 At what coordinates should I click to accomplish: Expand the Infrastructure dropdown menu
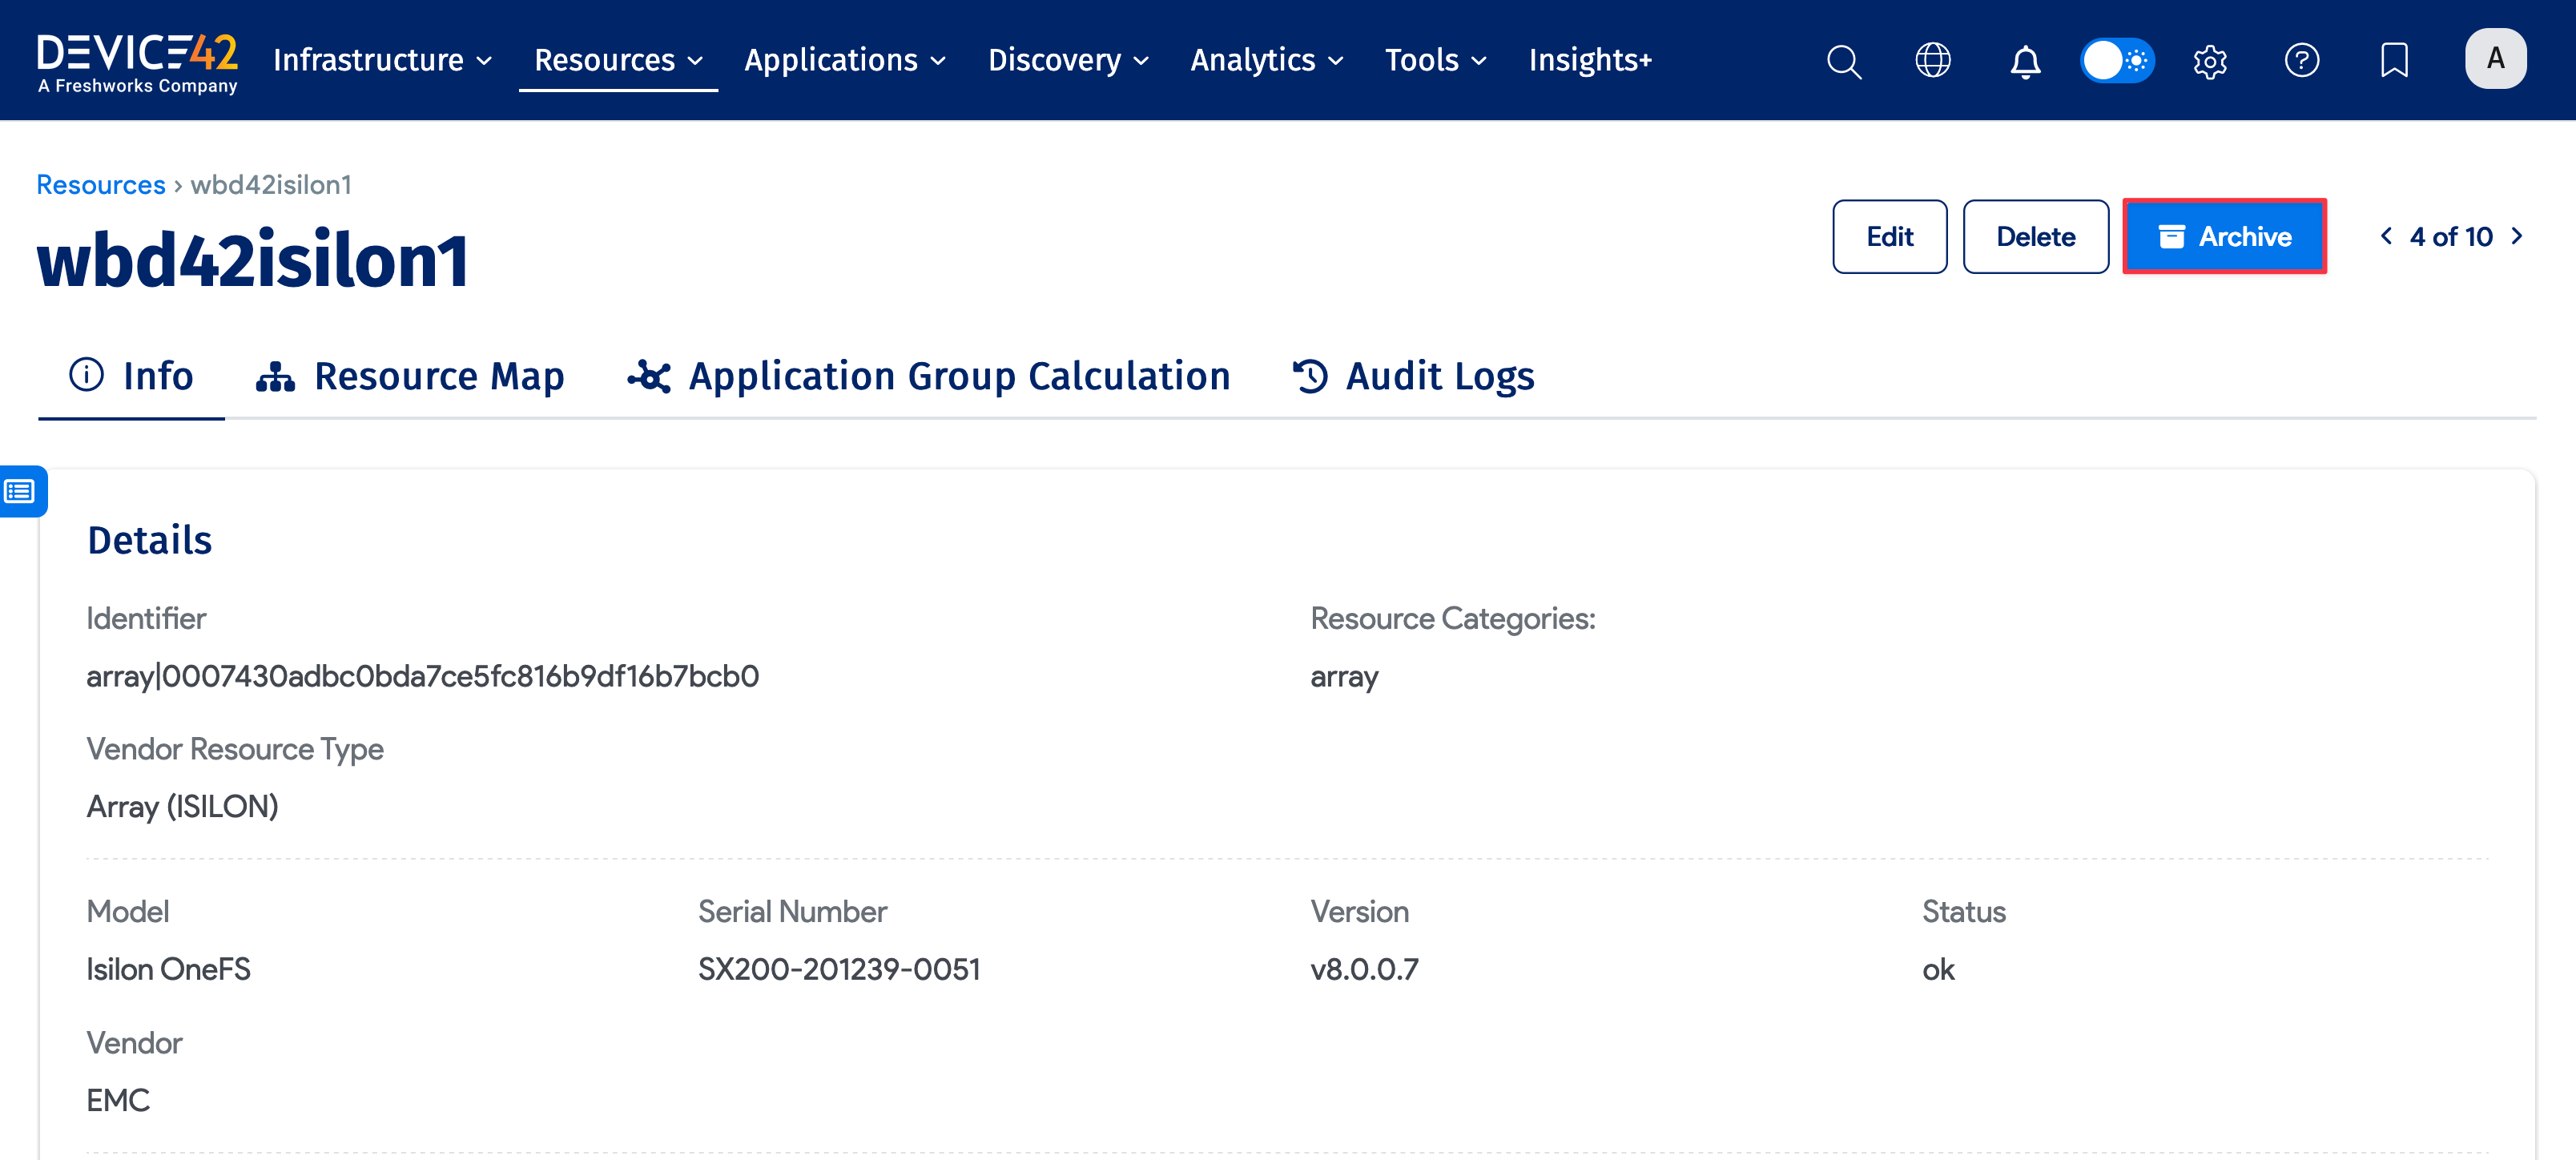pos(382,60)
